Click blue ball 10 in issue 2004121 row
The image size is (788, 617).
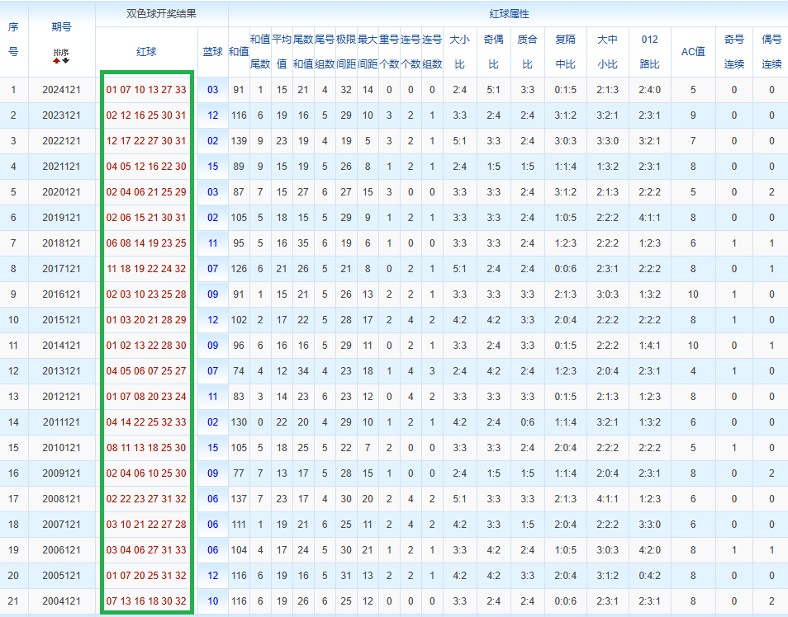[x=213, y=601]
